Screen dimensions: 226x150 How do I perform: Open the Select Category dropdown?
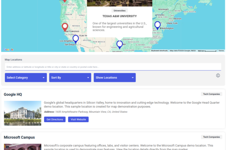[x=26, y=78]
